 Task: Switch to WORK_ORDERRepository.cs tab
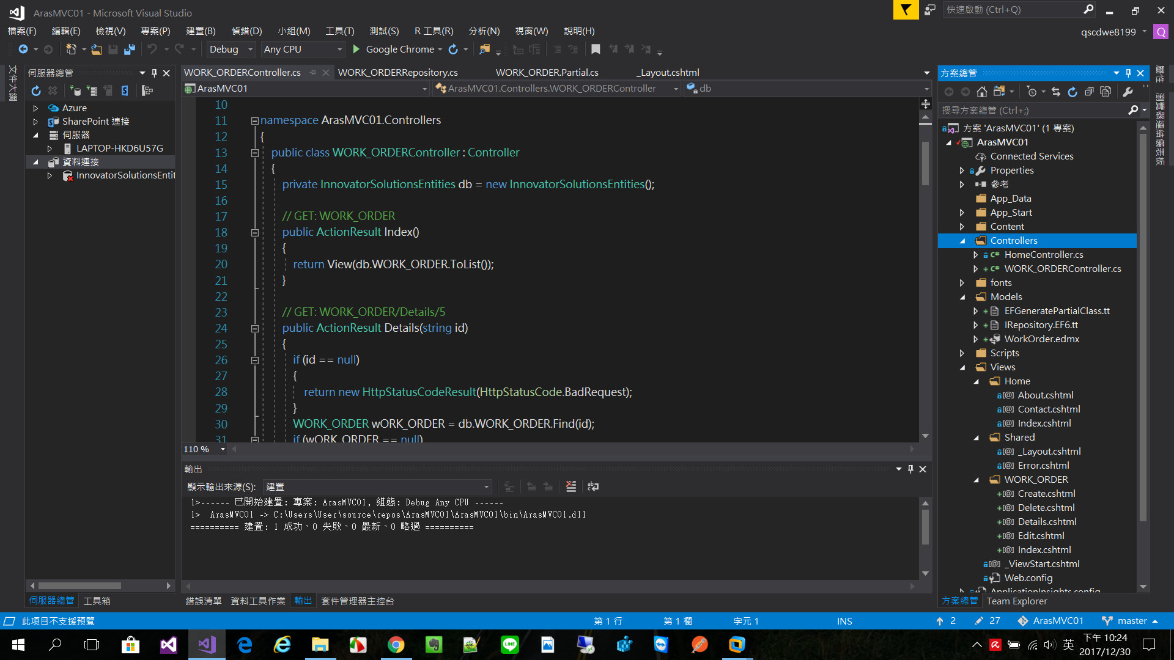[397, 72]
